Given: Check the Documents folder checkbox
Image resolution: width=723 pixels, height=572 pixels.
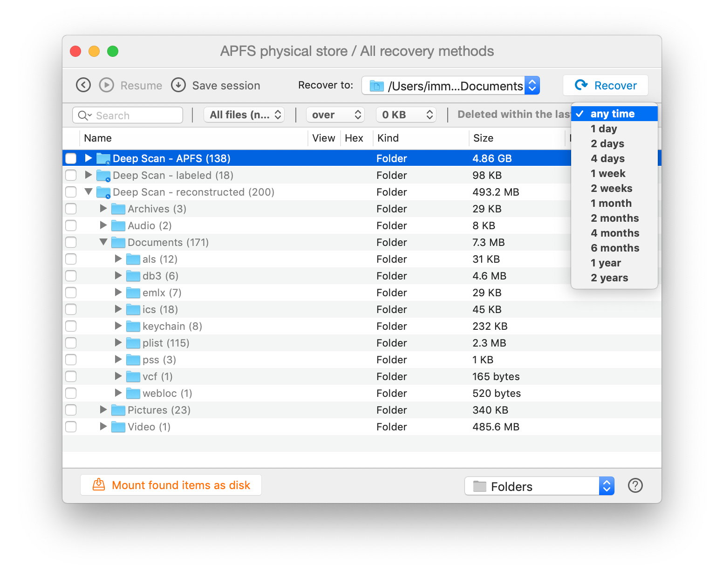Looking at the screenshot, I should tap(70, 242).
